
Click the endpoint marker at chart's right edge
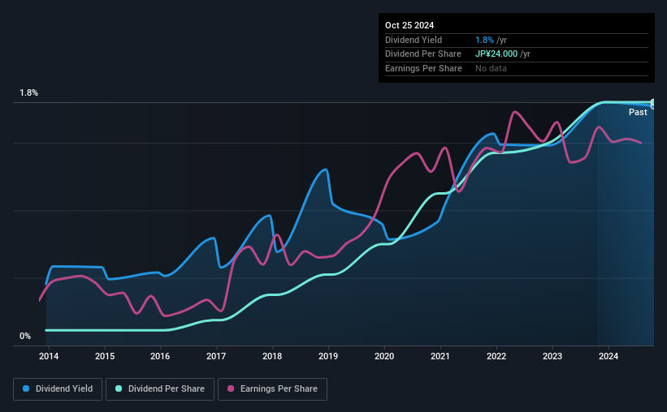click(653, 103)
